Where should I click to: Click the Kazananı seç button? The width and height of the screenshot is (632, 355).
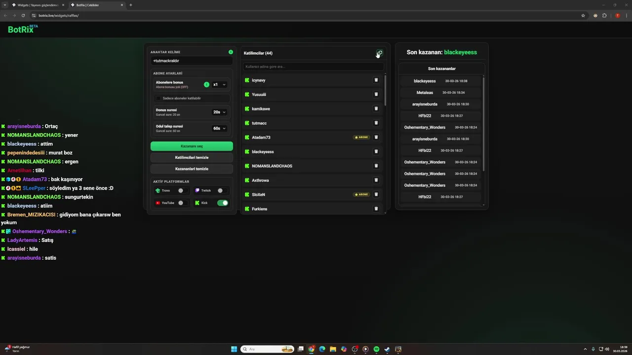(192, 146)
